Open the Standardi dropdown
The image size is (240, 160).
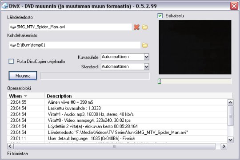[146, 67]
